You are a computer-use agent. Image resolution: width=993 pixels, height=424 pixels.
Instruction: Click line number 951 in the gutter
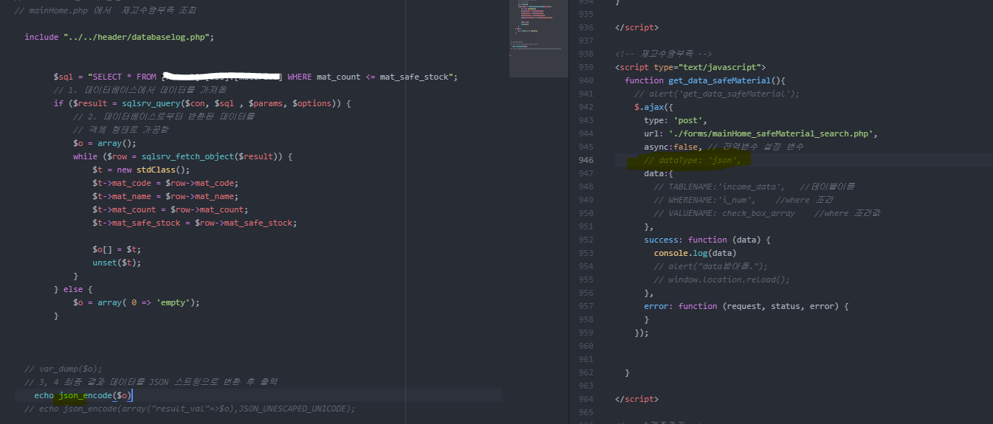click(x=585, y=226)
